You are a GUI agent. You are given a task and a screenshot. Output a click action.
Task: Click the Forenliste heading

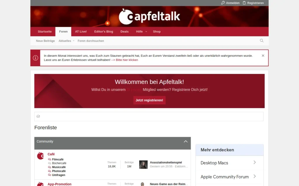[46, 128]
